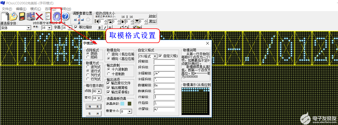Click the disk icon with a red arrow
The image size is (338, 125).
(31, 17)
